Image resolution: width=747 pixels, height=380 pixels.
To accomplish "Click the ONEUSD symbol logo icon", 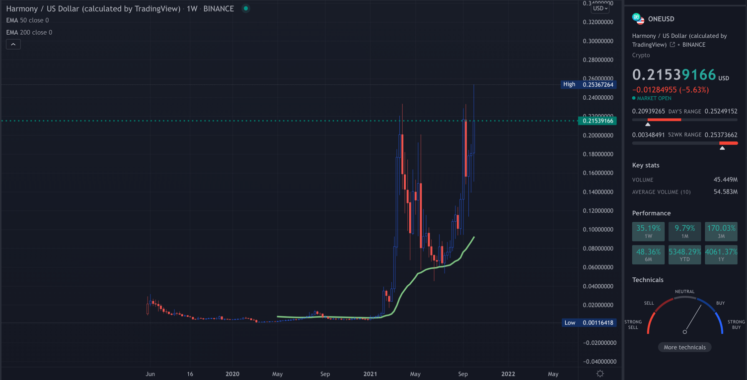I will 638,19.
